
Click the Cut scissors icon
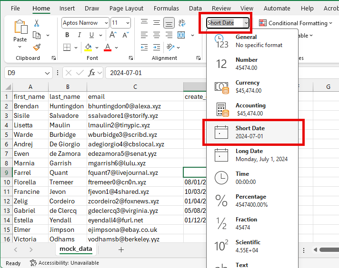click(x=37, y=23)
